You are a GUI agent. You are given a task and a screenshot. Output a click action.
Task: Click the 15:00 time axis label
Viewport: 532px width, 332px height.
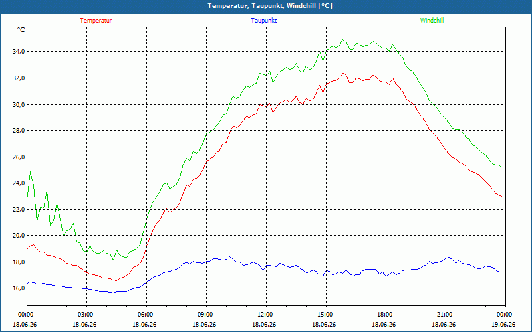pos(326,315)
